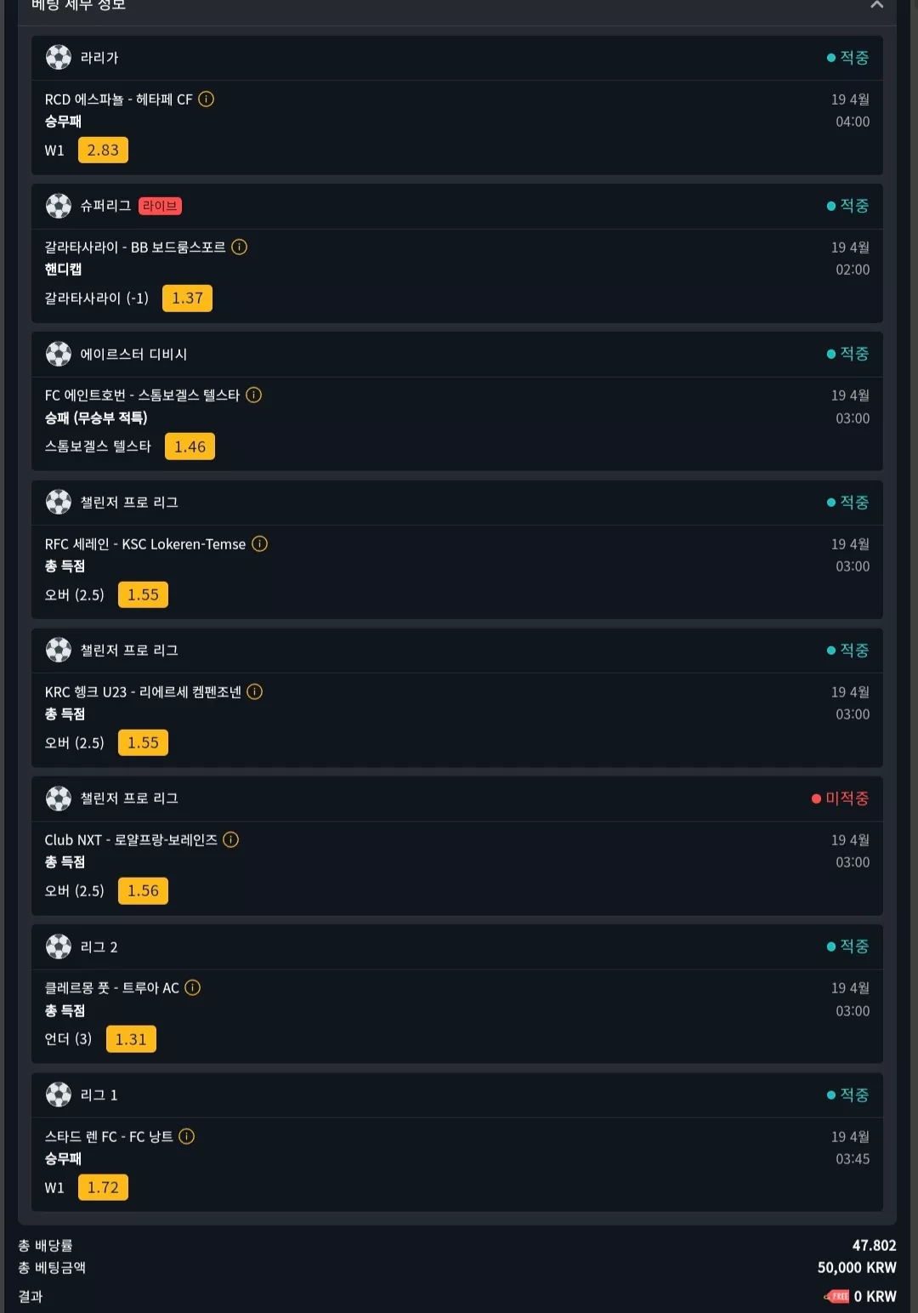Select the 1.56 odds on Club NXT
The width and height of the screenshot is (918, 1313).
(143, 891)
